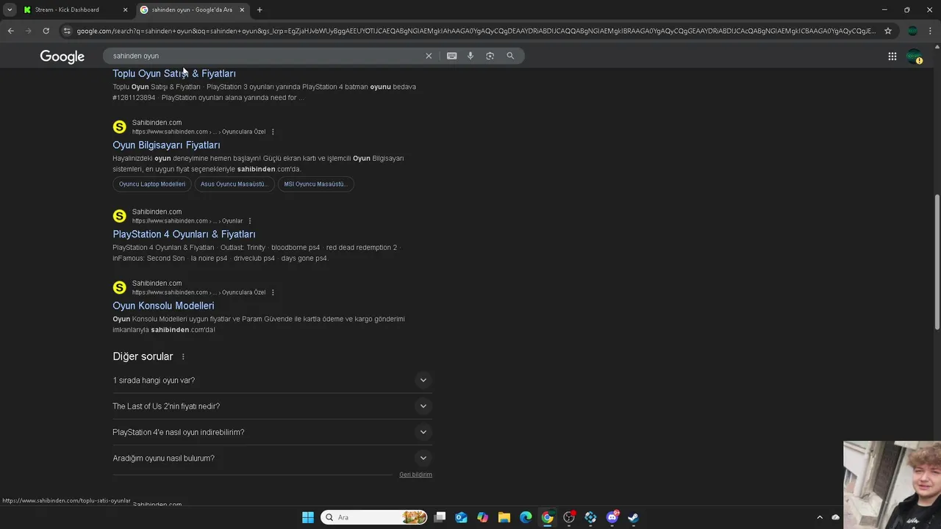Click the Google logo
The height and width of the screenshot is (529, 941).
(x=62, y=57)
